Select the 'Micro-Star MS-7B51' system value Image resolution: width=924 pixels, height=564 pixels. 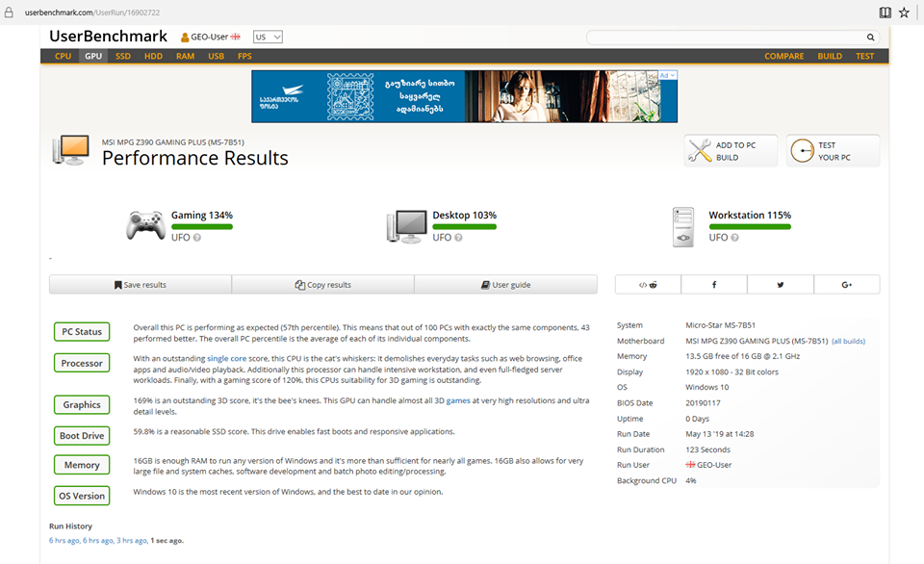pos(720,325)
